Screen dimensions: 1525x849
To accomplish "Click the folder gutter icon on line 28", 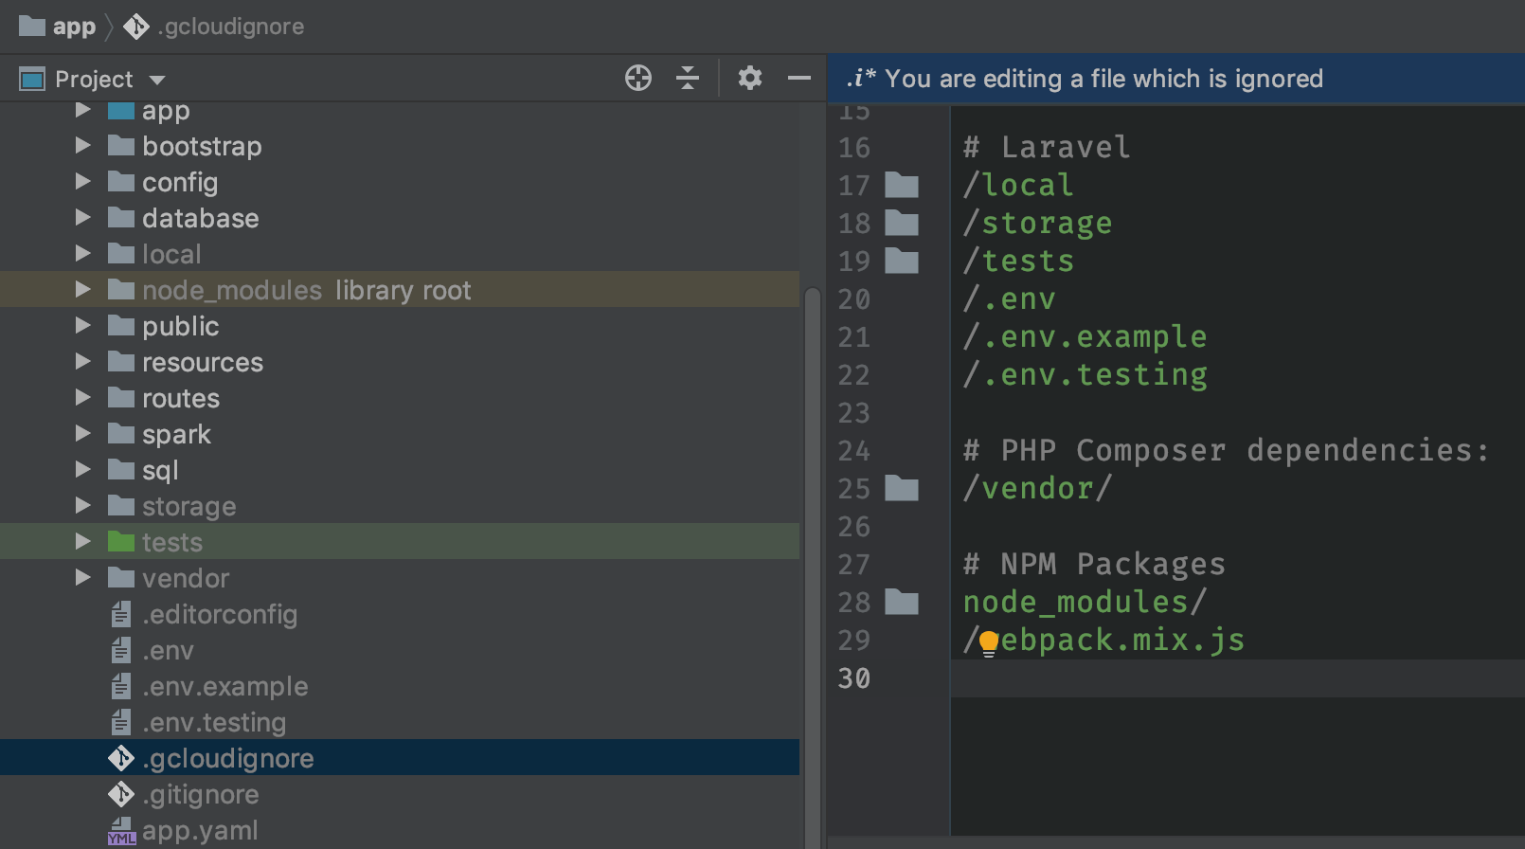I will click(902, 602).
